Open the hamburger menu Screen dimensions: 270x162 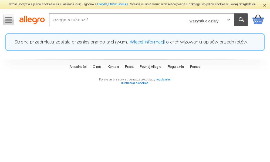pyautogui.click(x=9, y=20)
